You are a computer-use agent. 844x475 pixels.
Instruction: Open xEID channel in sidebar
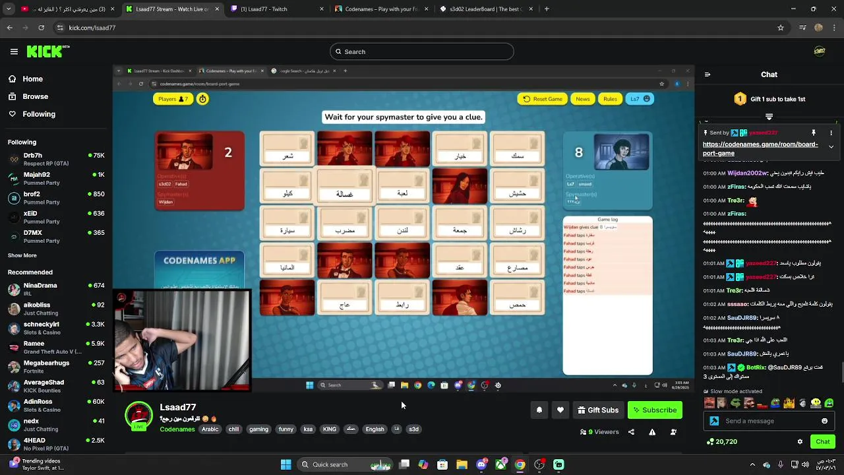56,217
